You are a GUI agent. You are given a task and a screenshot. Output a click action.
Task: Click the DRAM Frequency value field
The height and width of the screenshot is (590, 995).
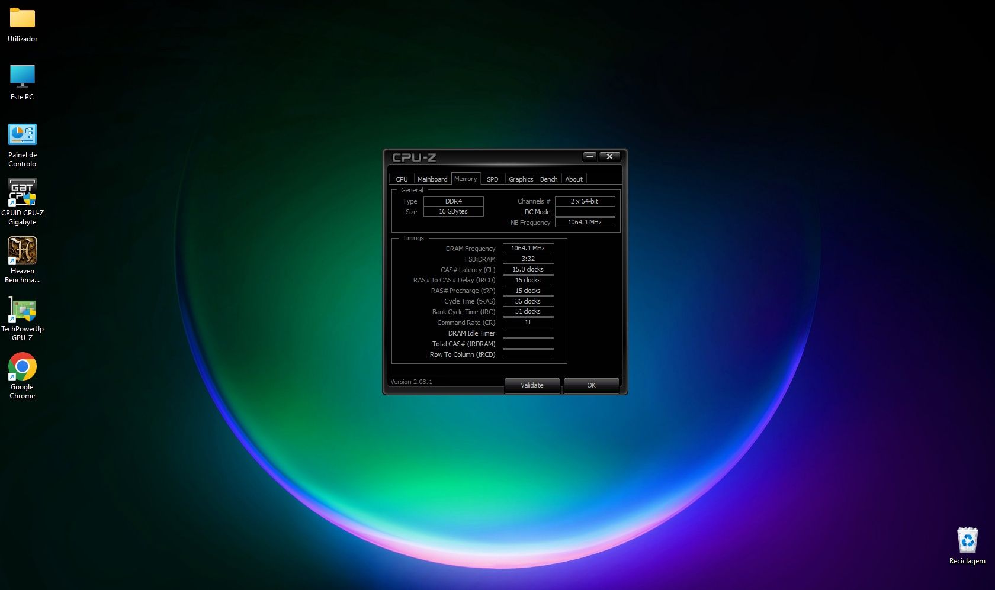pyautogui.click(x=528, y=249)
